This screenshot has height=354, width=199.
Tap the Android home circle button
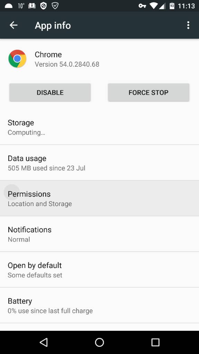tap(99, 342)
